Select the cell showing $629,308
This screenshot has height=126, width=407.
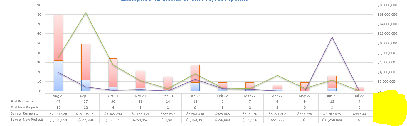pos(223,113)
